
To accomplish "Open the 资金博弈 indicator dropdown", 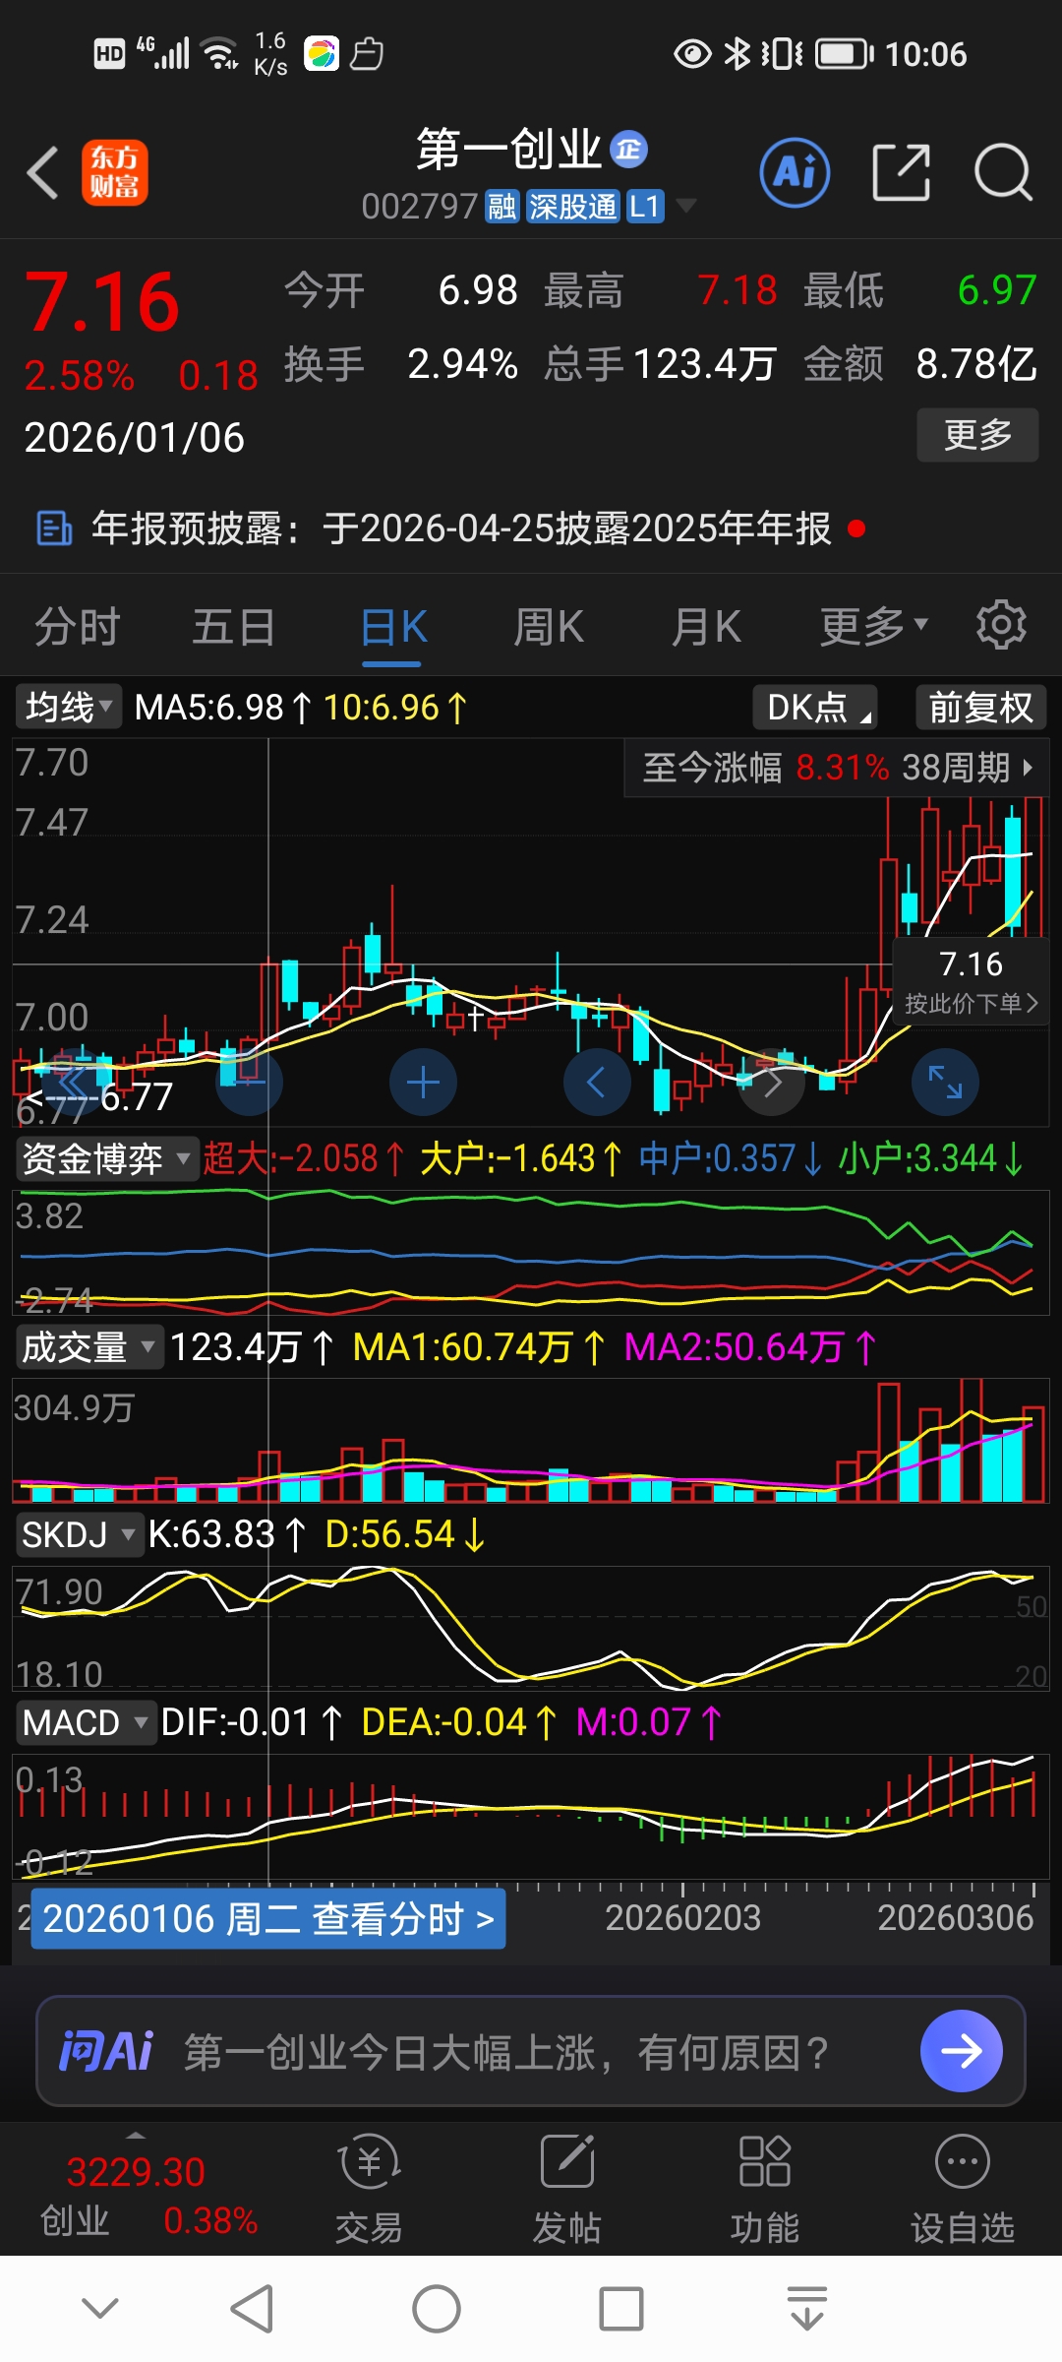I will pyautogui.click(x=105, y=1158).
